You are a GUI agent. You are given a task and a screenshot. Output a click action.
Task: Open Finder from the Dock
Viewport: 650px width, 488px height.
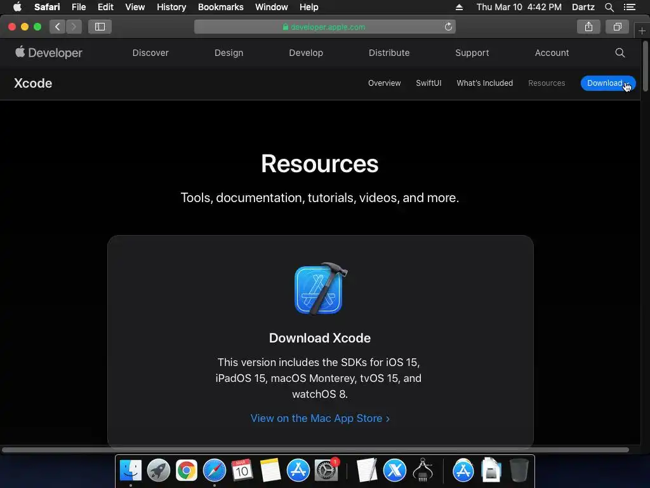click(131, 471)
